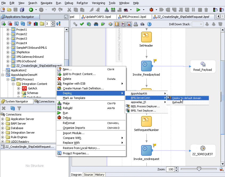Click the New file icon in main toolbar
Screen dimensions: 225x177
tap(3, 10)
